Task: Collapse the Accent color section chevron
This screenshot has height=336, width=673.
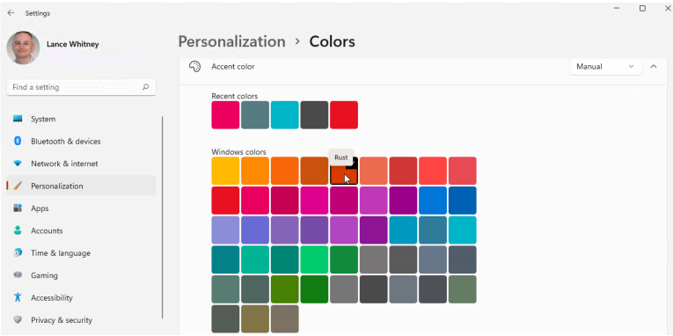Action: click(654, 67)
